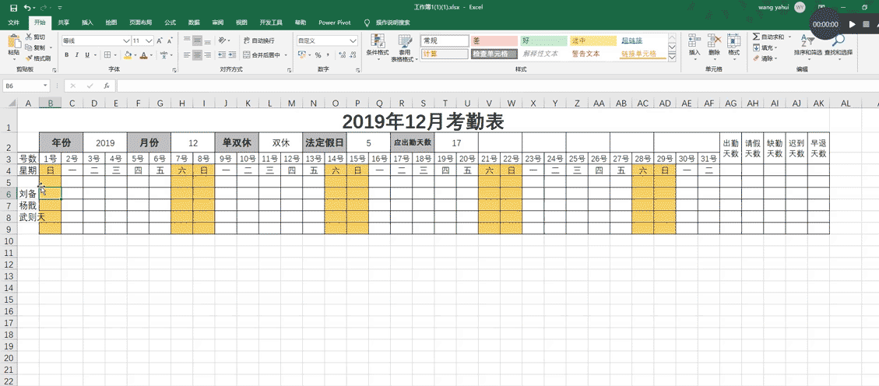
Task: Toggle Bold formatting
Action: pos(66,55)
